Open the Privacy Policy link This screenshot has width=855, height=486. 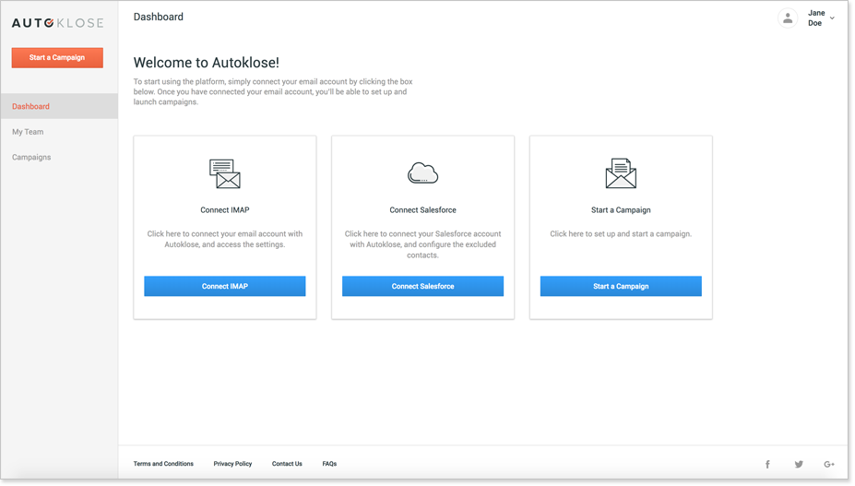point(232,464)
